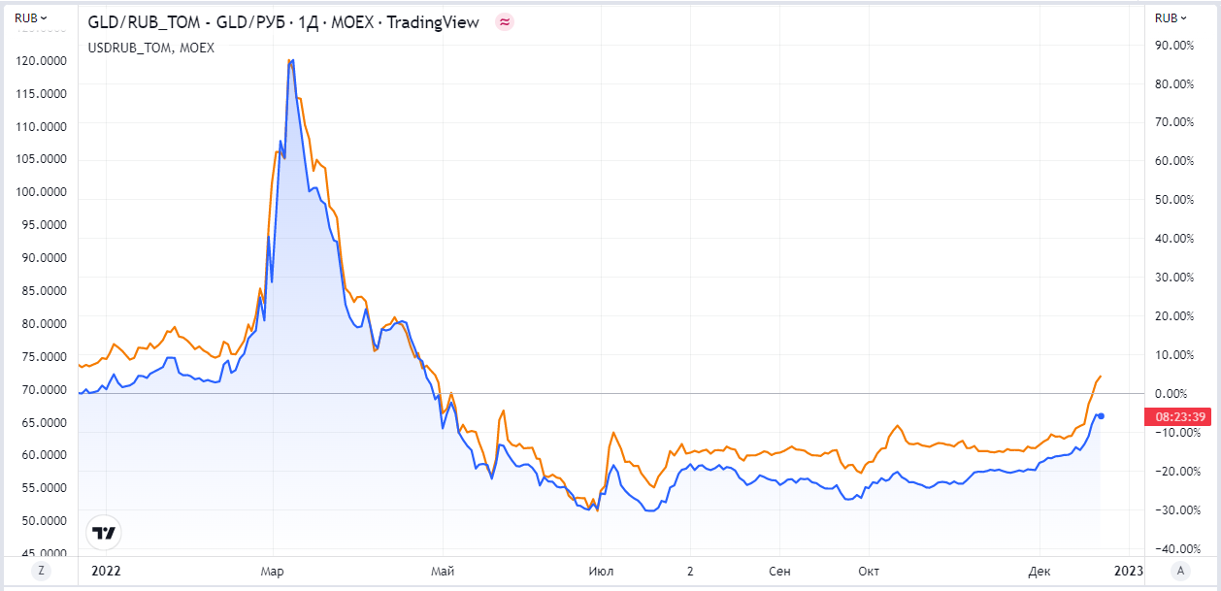The height and width of the screenshot is (591, 1221).
Task: Click the Окт label on time axis
Action: tap(869, 571)
